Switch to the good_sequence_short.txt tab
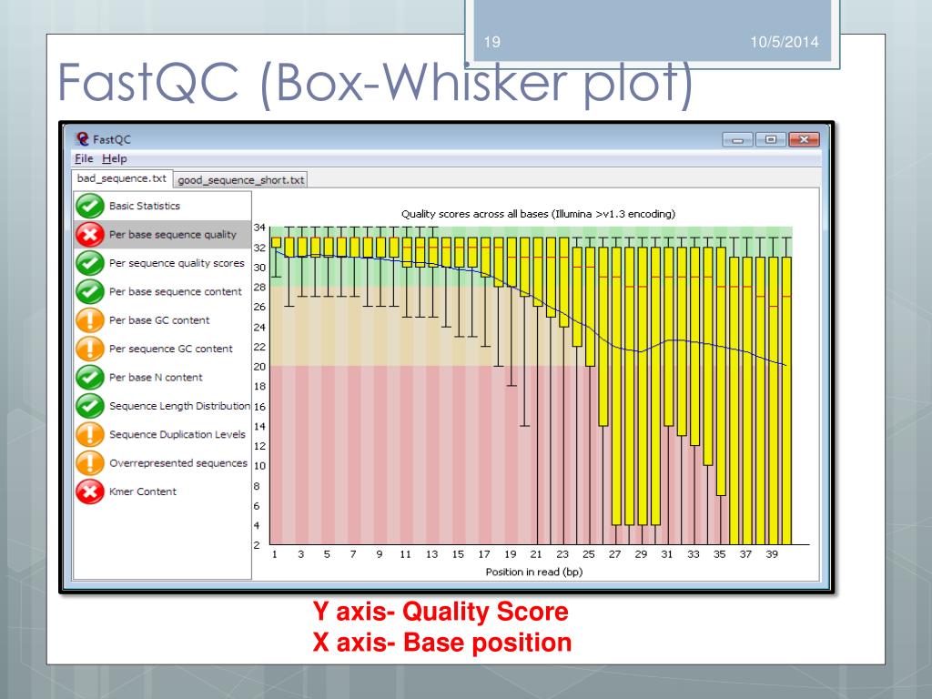The width and height of the screenshot is (932, 699). 240,179
